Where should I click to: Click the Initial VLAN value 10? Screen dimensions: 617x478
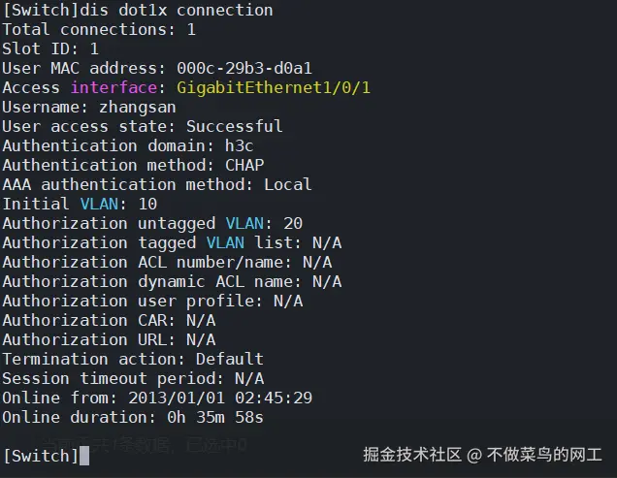147,204
